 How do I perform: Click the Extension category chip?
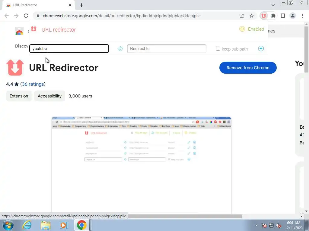[19, 96]
